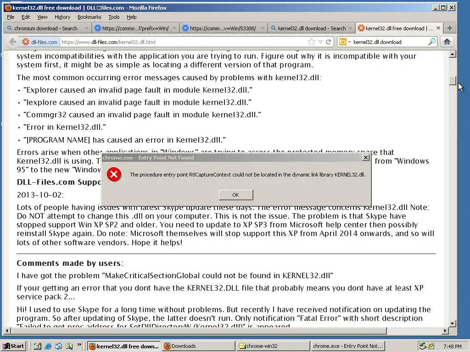
Task: Open the Tools menu
Action: click(114, 17)
